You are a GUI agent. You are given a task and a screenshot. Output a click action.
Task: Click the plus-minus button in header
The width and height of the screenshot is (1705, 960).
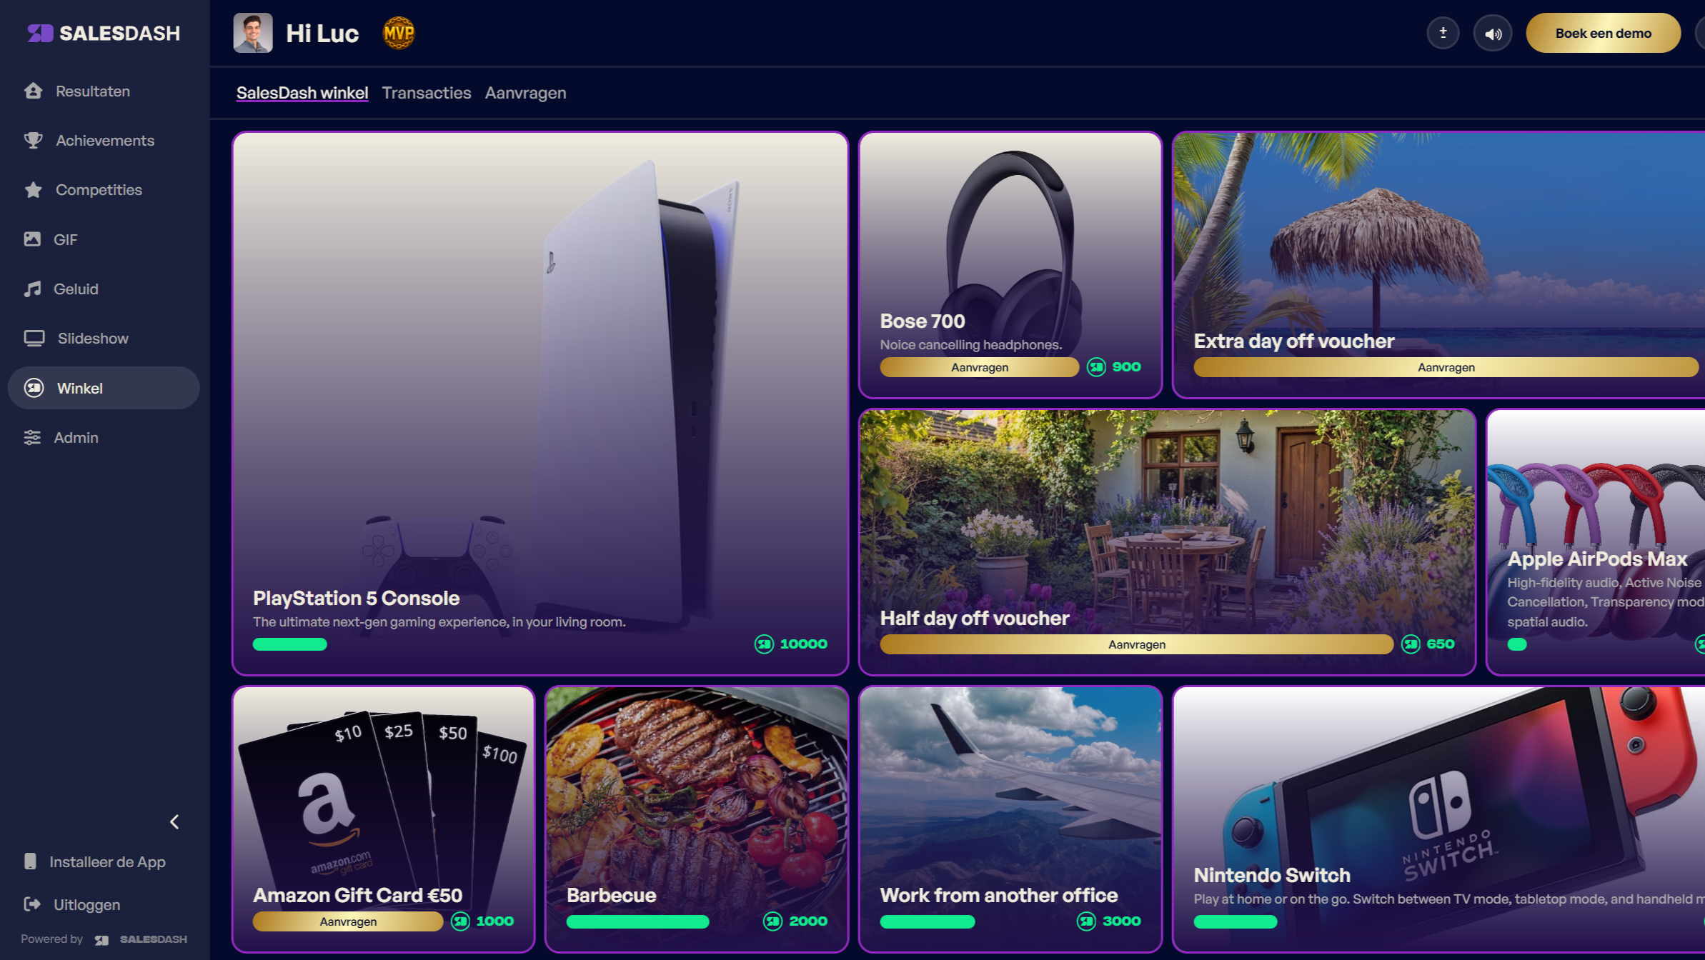[x=1443, y=33]
